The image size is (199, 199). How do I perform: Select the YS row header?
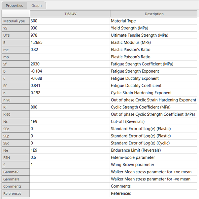(16, 28)
